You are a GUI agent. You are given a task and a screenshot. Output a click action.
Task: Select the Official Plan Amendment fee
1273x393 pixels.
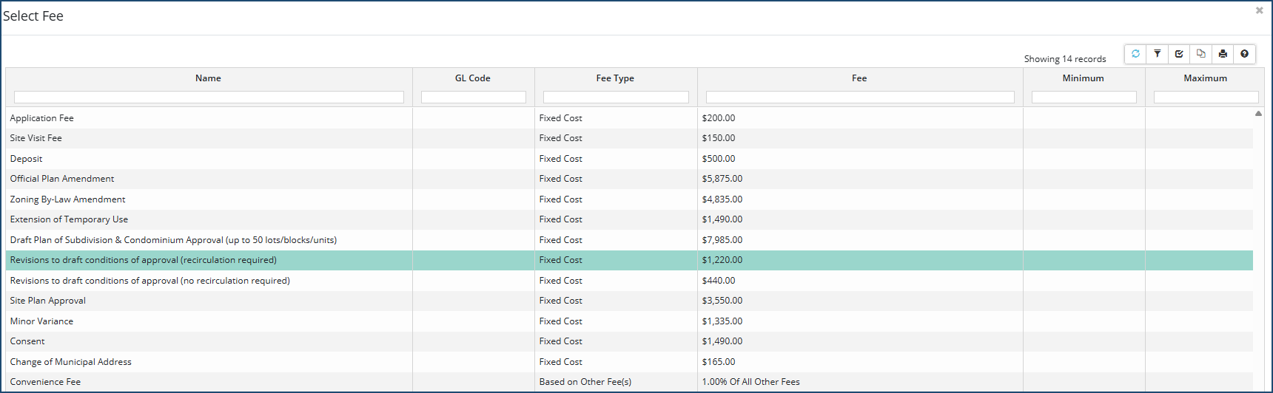pos(62,179)
